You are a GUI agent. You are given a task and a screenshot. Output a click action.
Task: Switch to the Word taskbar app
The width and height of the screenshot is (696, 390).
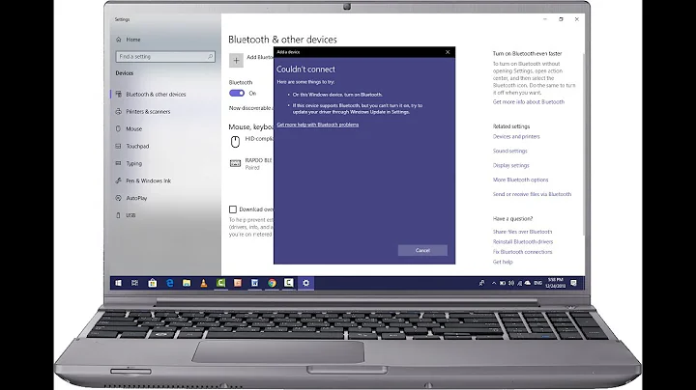[255, 283]
